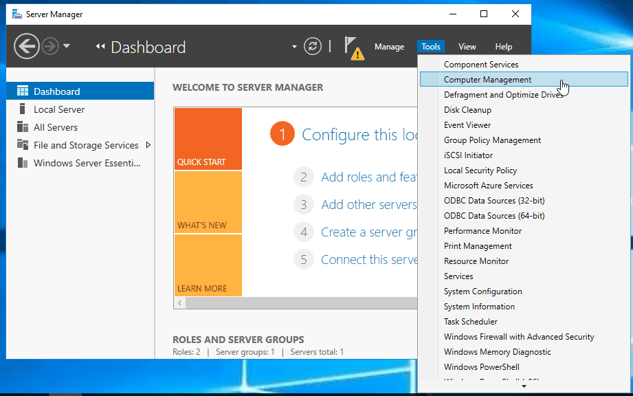Viewport: 633px width, 396px height.
Task: Launch Event Viewer from the Tools menu
Action: [x=467, y=124]
